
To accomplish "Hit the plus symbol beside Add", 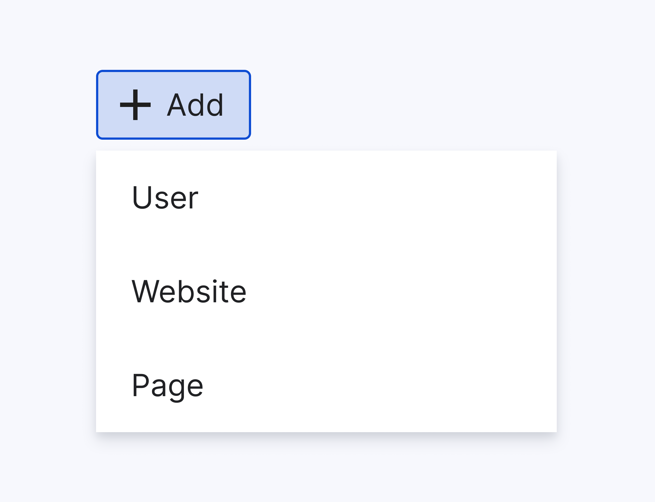I will coord(135,105).
